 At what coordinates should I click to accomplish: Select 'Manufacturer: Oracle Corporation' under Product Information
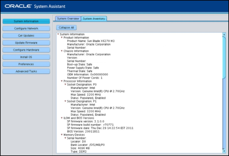tap(89, 44)
